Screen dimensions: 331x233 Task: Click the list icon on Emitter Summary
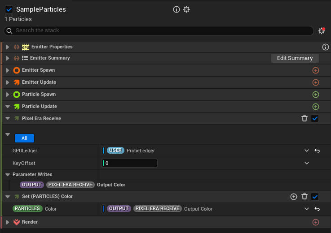pyautogui.click(x=25, y=58)
